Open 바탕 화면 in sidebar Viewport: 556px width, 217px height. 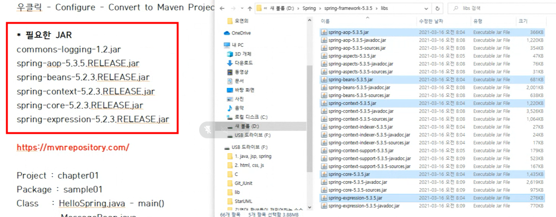point(241,90)
